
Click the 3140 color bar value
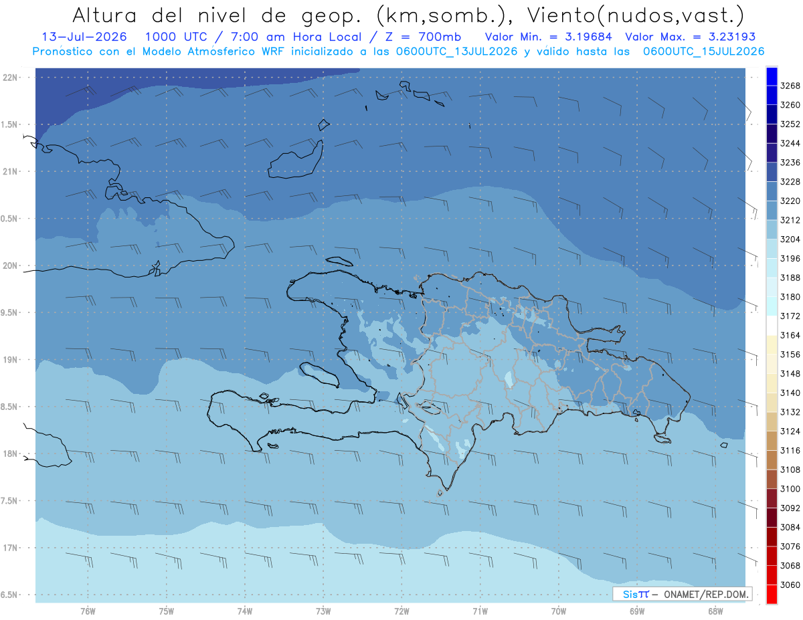[x=790, y=393]
